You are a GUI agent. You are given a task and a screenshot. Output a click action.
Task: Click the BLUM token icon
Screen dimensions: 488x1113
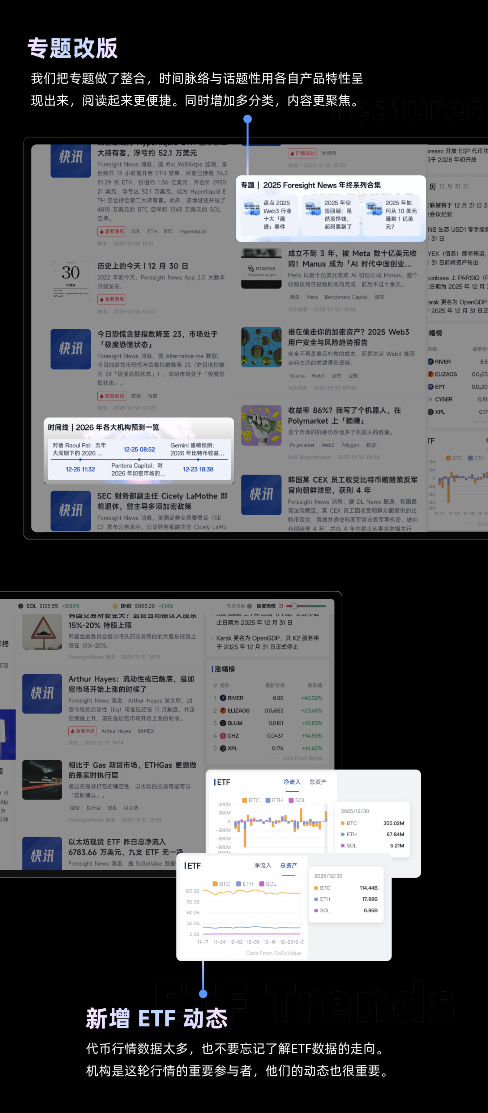tap(223, 723)
